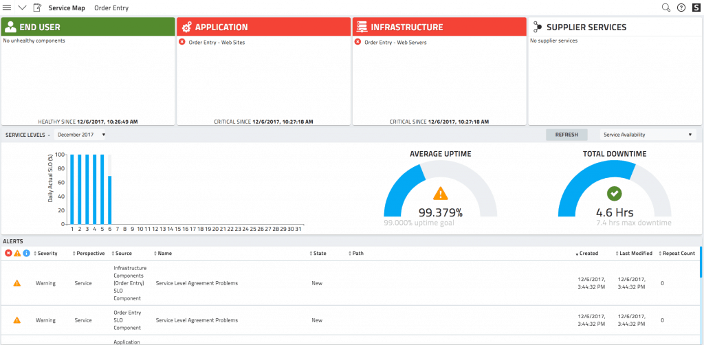Click the Supplier Services nodes icon
The width and height of the screenshot is (704, 345).
(x=538, y=27)
